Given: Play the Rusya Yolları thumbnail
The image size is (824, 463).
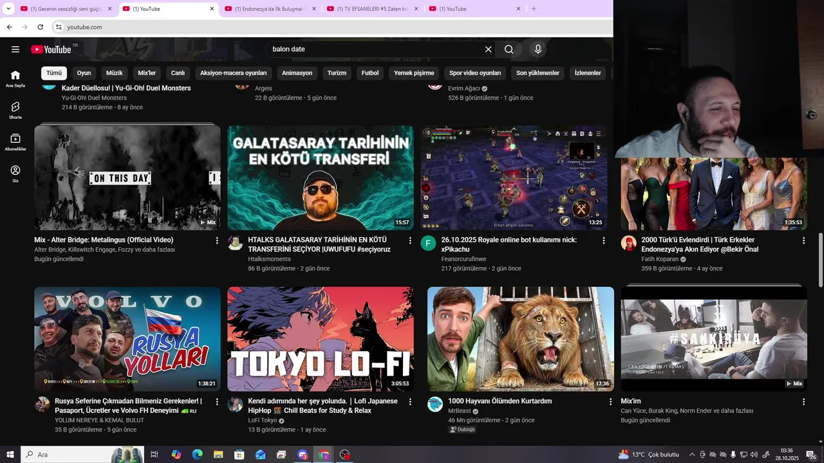Looking at the screenshot, I should 127,340.
